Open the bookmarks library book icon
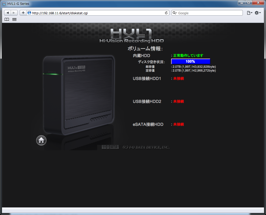266x215 pixels. (7, 19)
